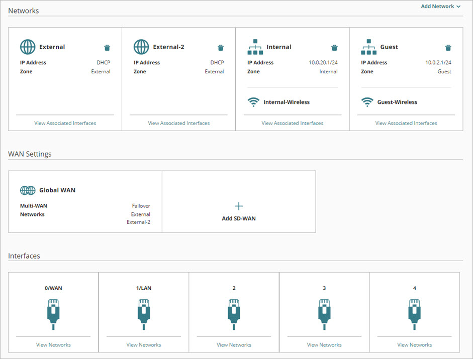Click trash icon on External-2 card

click(x=221, y=48)
